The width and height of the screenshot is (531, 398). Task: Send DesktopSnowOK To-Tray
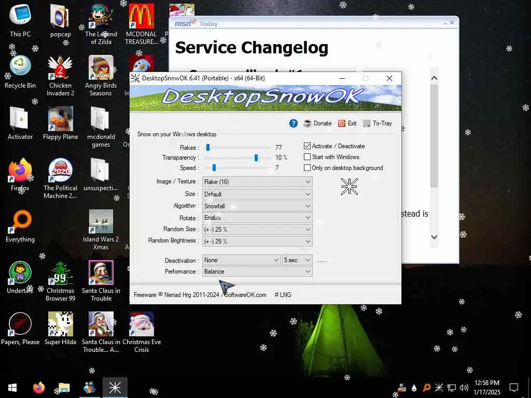(x=378, y=123)
